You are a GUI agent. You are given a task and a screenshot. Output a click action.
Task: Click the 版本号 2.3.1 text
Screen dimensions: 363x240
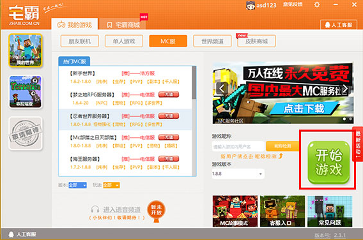click(330, 236)
